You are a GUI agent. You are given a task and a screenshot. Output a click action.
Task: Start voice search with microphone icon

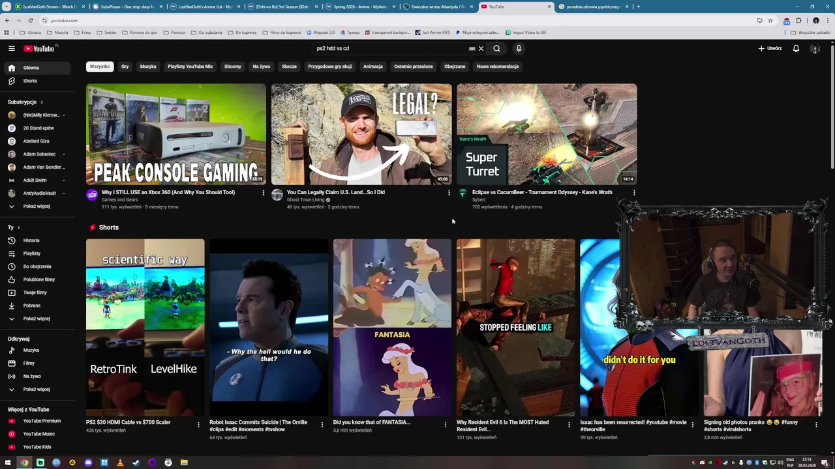coord(519,48)
